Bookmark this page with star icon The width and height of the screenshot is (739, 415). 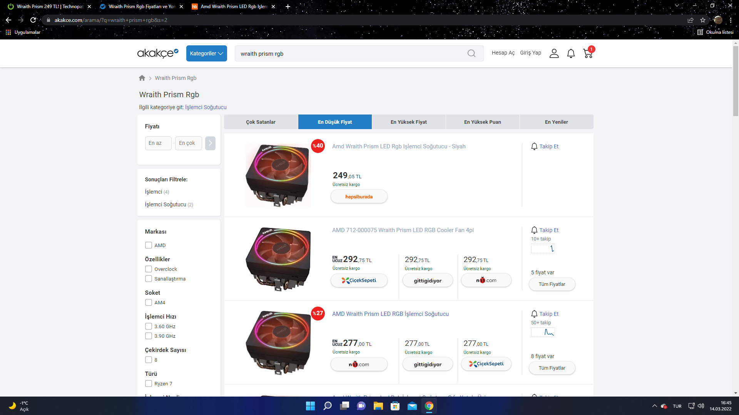[x=703, y=20]
